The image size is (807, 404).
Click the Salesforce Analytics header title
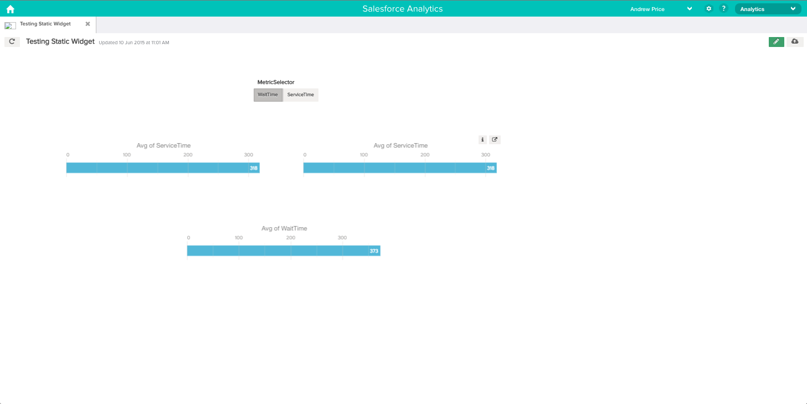point(403,9)
